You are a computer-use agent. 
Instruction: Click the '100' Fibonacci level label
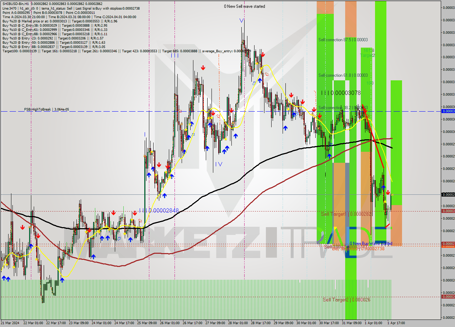(x=370, y=83)
